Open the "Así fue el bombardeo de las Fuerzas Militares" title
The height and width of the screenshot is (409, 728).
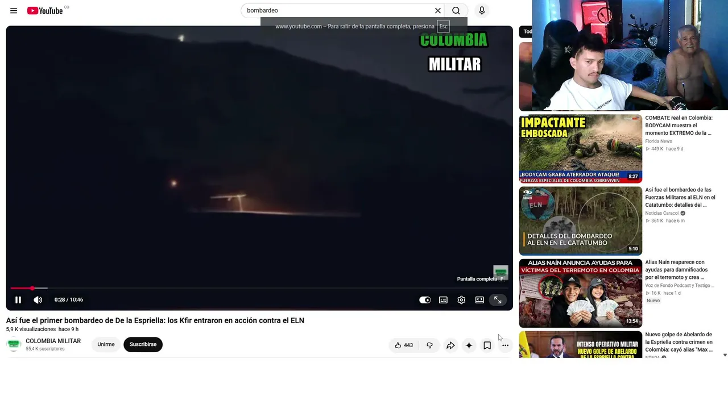tap(680, 197)
